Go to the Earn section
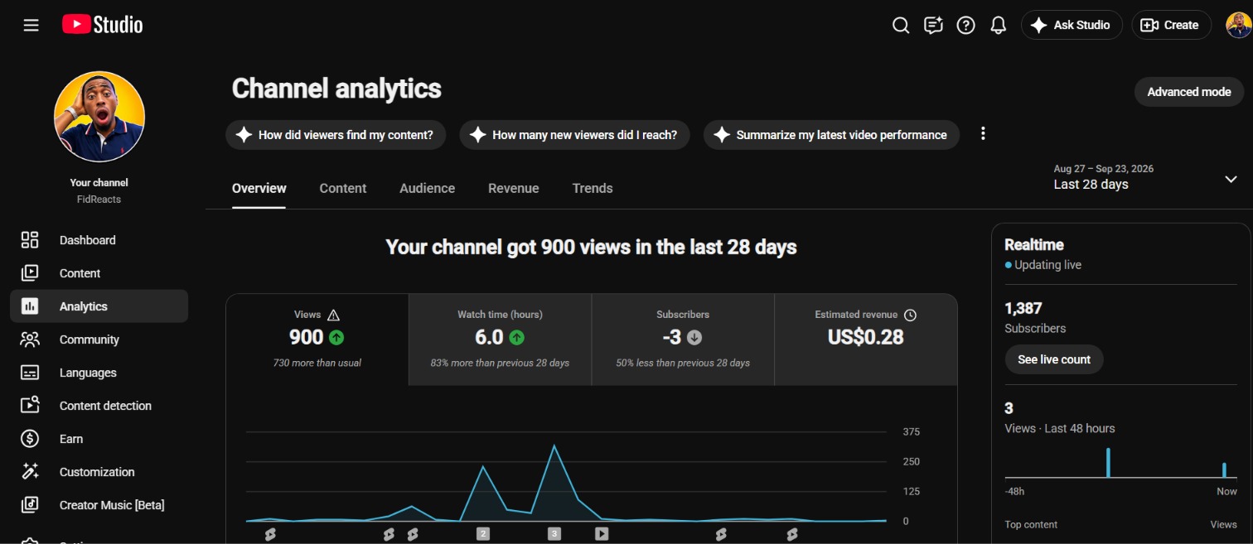1253x544 pixels. pyautogui.click(x=99, y=439)
